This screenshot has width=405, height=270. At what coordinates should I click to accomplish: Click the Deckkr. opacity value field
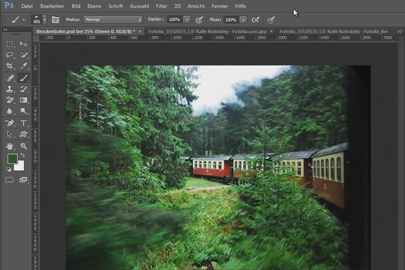(174, 20)
